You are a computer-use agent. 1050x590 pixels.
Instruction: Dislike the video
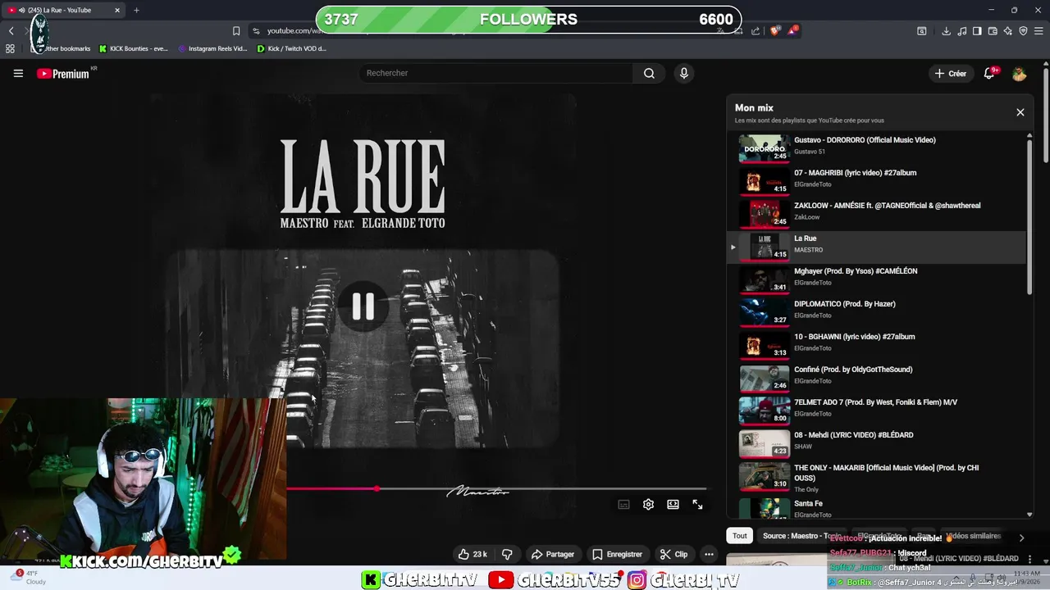click(x=507, y=554)
